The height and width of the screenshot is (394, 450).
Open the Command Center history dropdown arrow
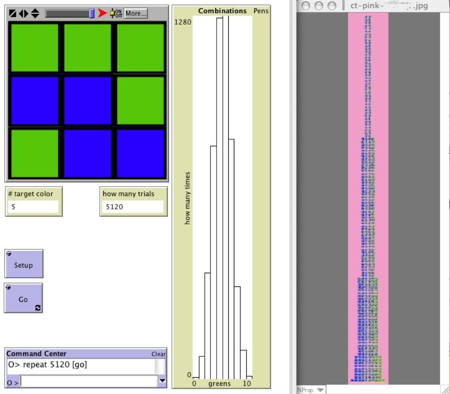coord(162,381)
